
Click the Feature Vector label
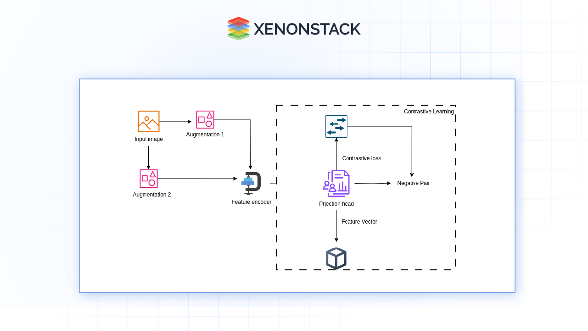pyautogui.click(x=359, y=222)
